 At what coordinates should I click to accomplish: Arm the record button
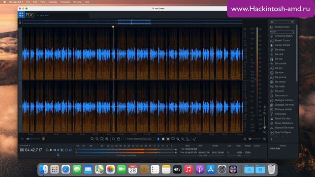point(51,150)
